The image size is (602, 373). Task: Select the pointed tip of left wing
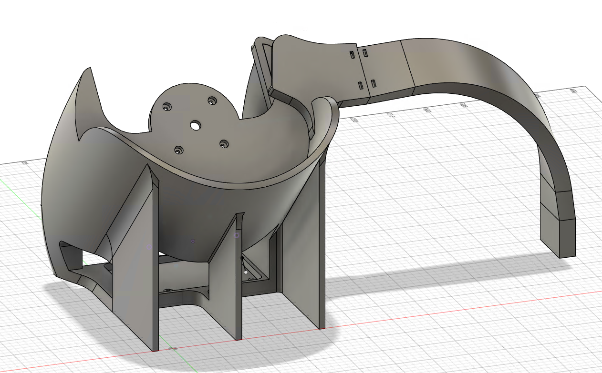pyautogui.click(x=88, y=70)
